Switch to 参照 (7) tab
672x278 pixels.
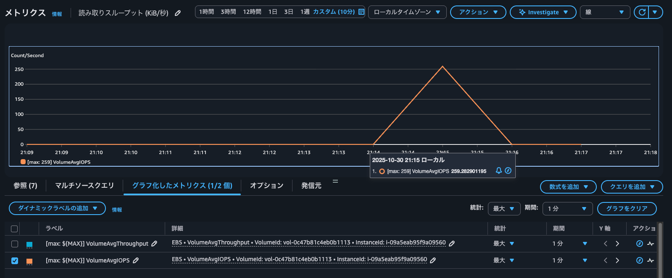tap(25, 186)
